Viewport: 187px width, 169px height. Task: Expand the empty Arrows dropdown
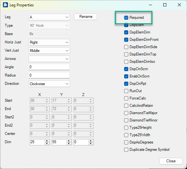(x=49, y=59)
